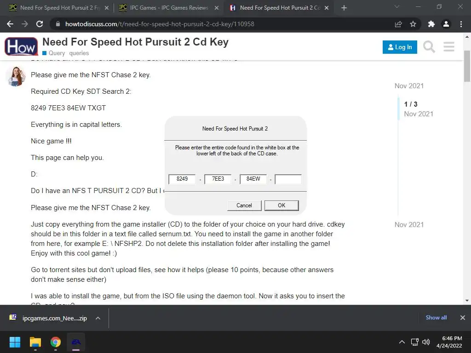Open the forum search magnifier
This screenshot has height=353, width=471.
429,47
